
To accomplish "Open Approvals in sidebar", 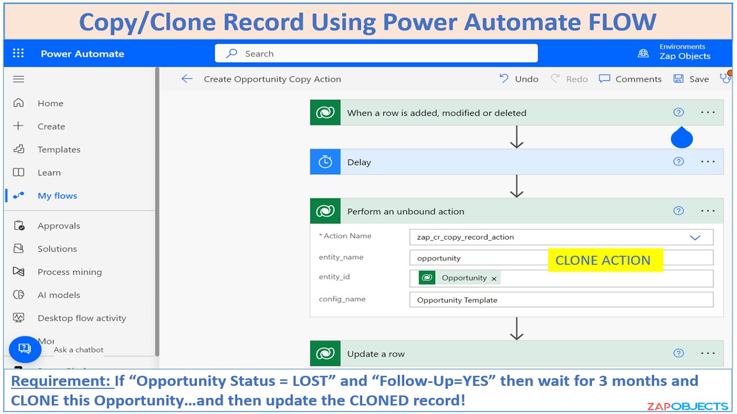I will (x=59, y=226).
